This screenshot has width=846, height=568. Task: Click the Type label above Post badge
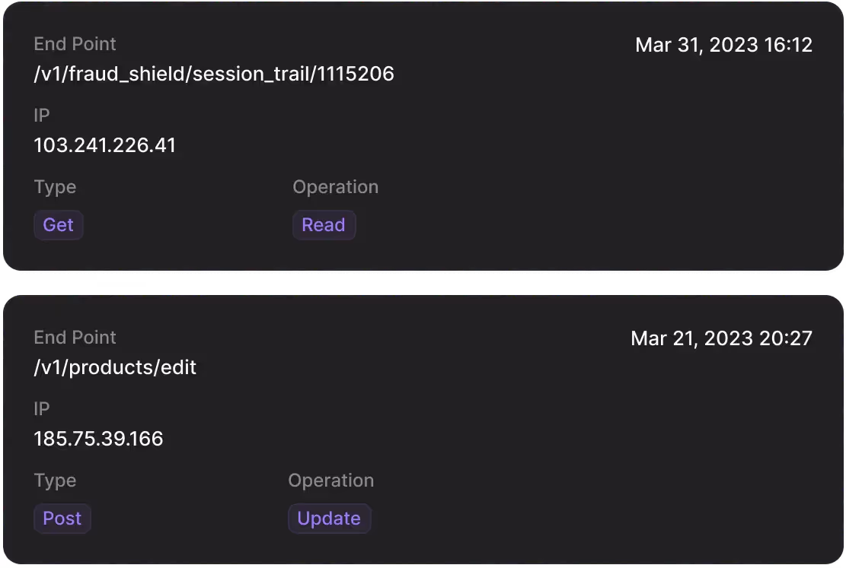55,481
